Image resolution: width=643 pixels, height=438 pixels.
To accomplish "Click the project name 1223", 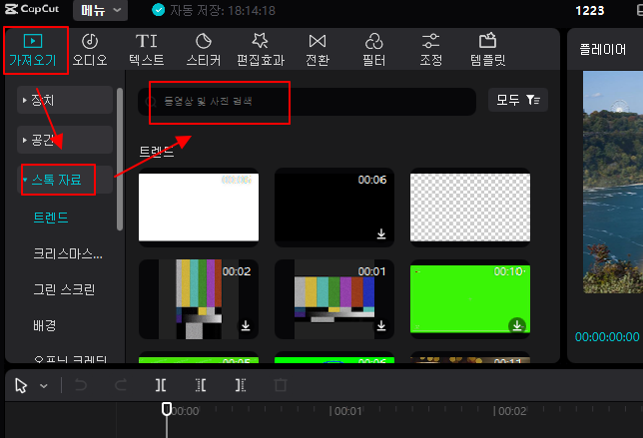I will tap(590, 11).
